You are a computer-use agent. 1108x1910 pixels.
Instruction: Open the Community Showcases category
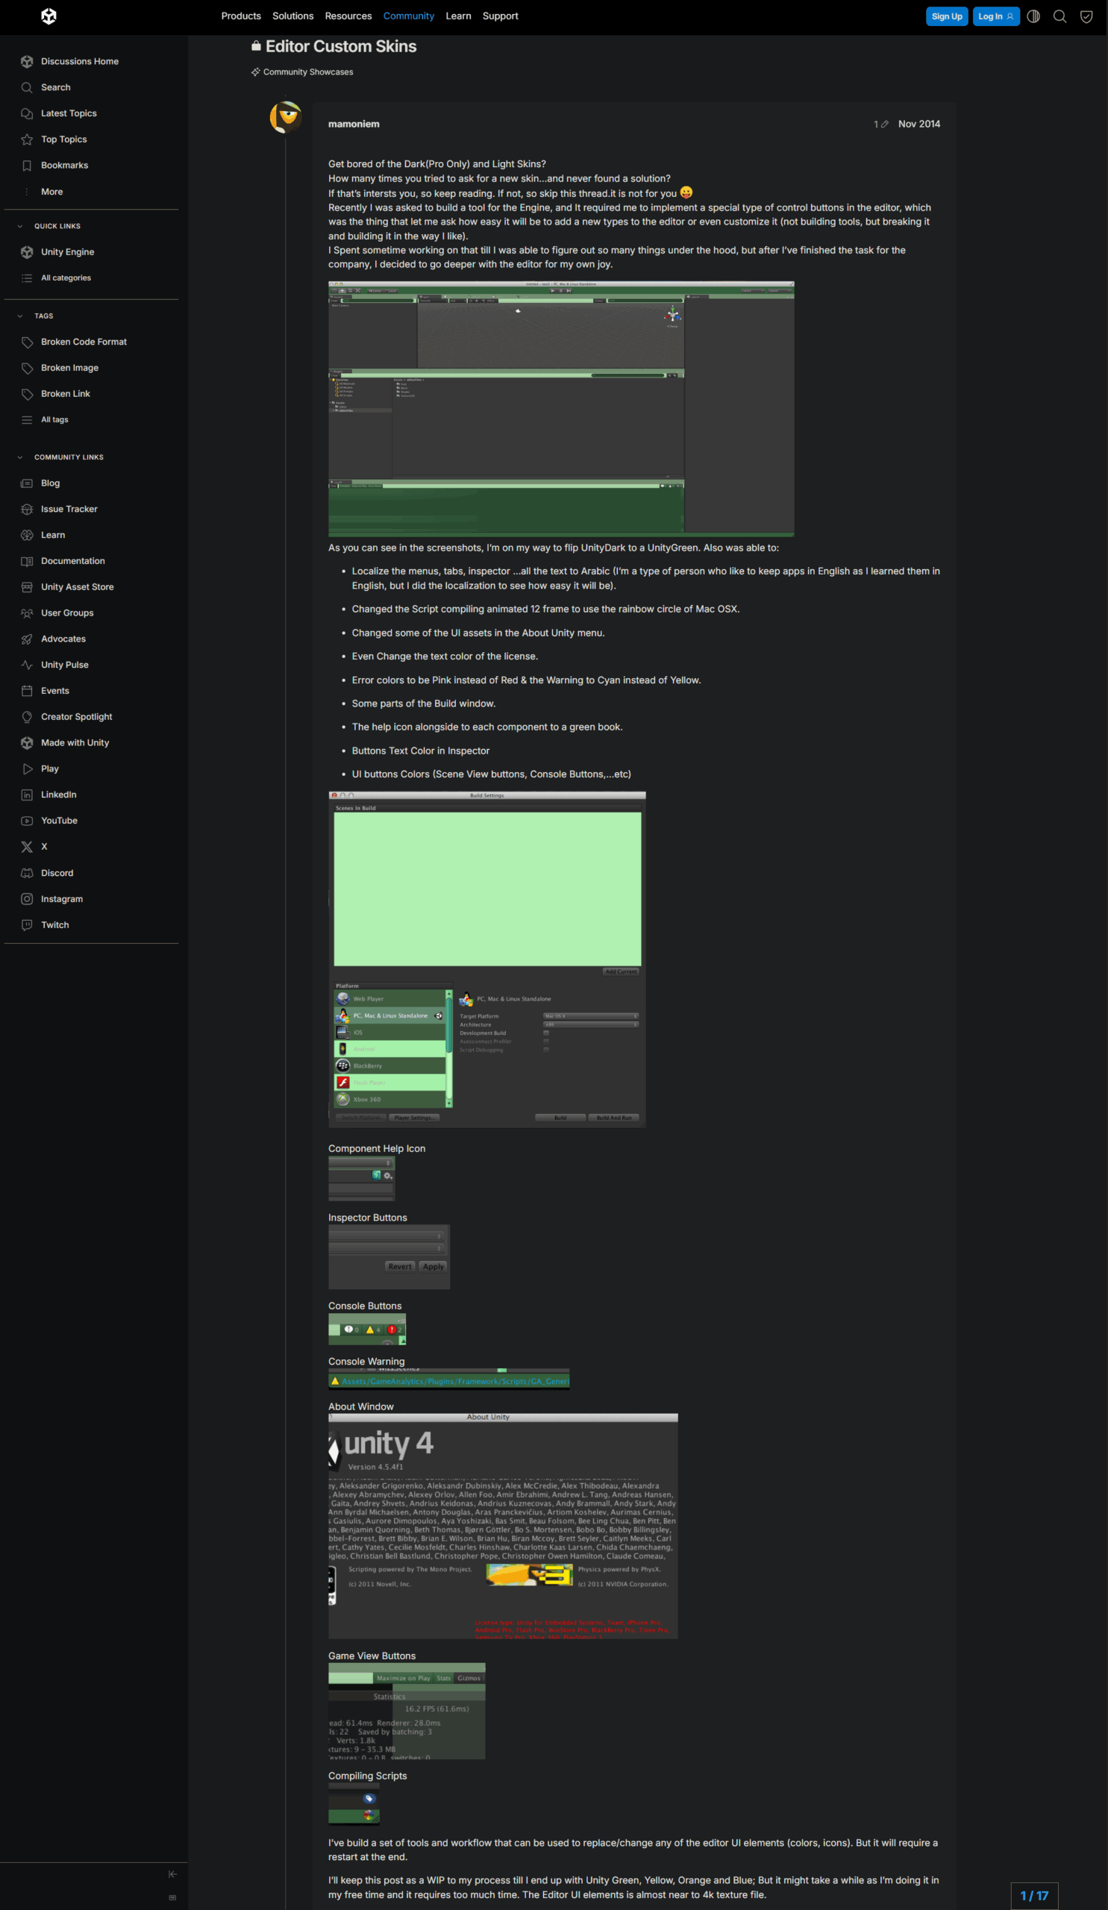(302, 72)
